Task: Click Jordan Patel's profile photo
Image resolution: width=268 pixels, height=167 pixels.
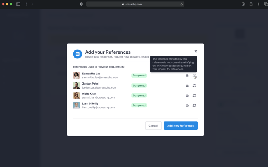Action: tap(76, 85)
